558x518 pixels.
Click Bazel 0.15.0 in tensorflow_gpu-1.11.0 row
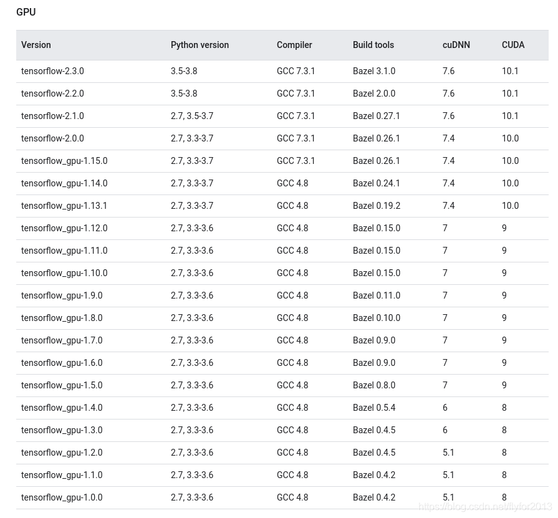(377, 251)
